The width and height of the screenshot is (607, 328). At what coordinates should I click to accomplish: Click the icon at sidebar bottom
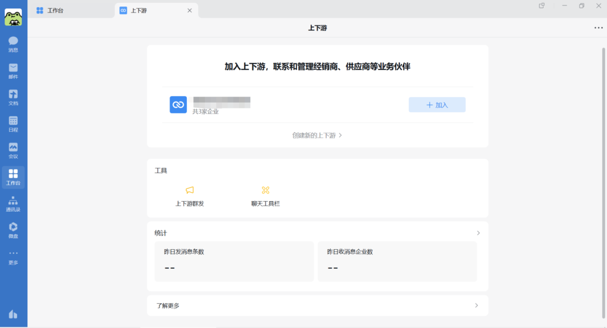click(x=13, y=314)
